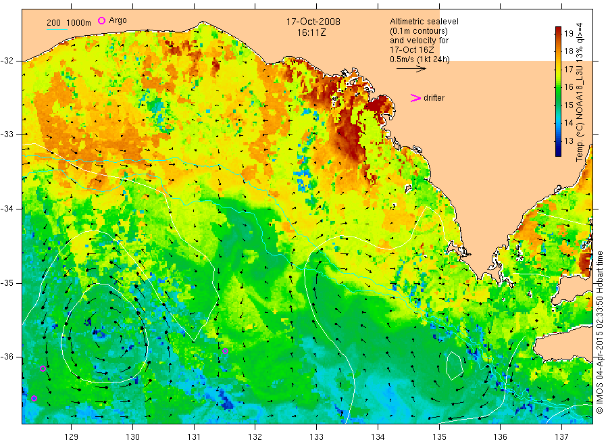The image size is (608, 446).
Task: Click longitude axis label '134'
Action: [x=378, y=437]
